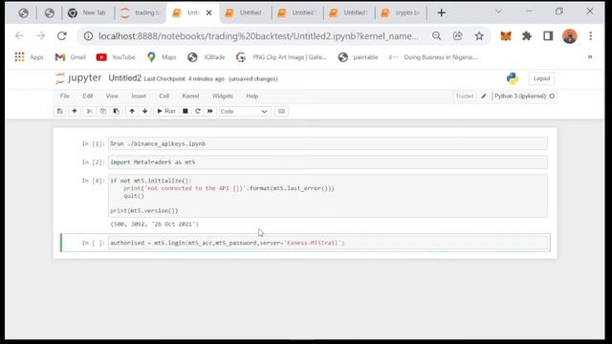This screenshot has height=344, width=612.
Task: Select the cell with %run binance_apikeys.ipynb
Action: coord(328,143)
